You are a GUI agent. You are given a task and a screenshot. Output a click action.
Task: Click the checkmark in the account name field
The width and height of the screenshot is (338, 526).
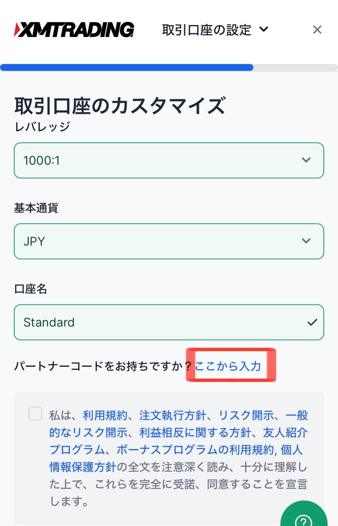coord(313,323)
